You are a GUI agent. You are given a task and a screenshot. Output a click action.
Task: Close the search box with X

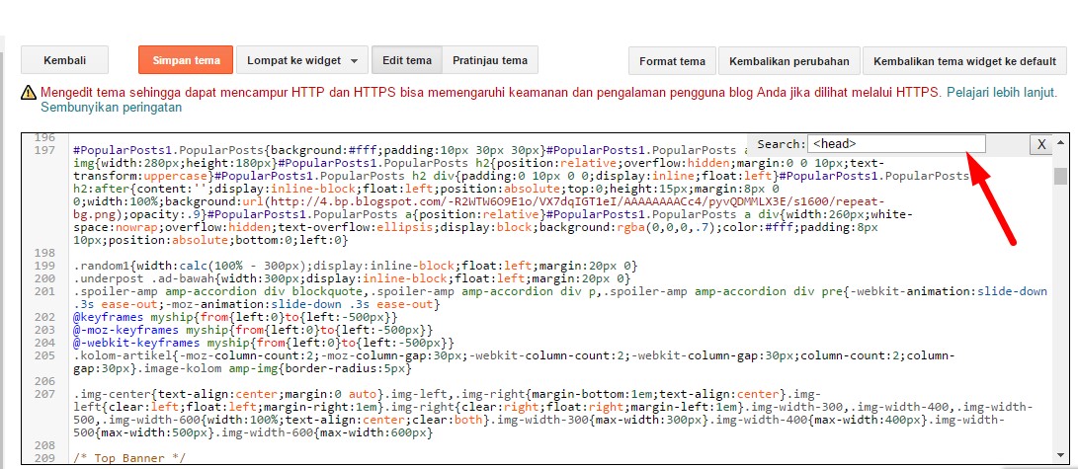[1040, 144]
